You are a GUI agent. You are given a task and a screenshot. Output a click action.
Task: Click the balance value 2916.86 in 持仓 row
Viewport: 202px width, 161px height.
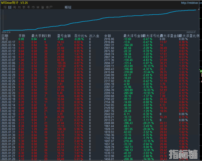click(x=109, y=39)
